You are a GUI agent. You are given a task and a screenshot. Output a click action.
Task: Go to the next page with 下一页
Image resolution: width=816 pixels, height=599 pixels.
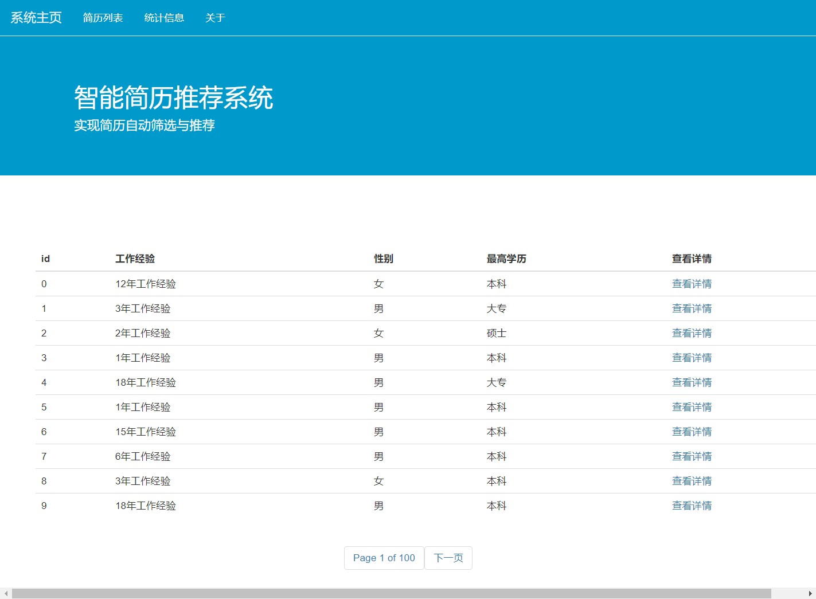pos(448,558)
